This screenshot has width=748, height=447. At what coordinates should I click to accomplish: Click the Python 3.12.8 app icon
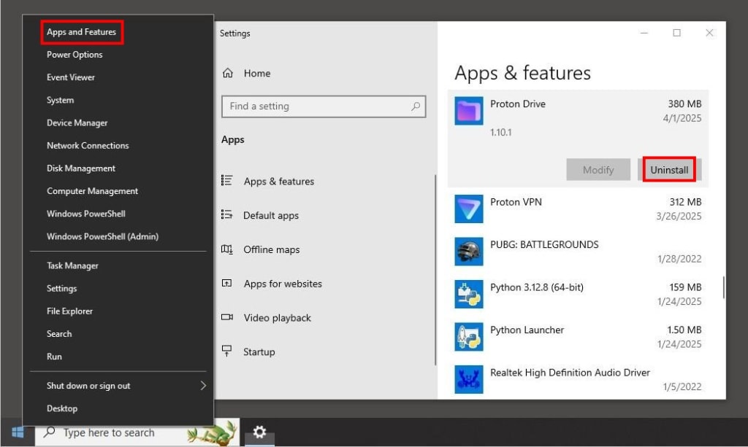click(x=468, y=294)
